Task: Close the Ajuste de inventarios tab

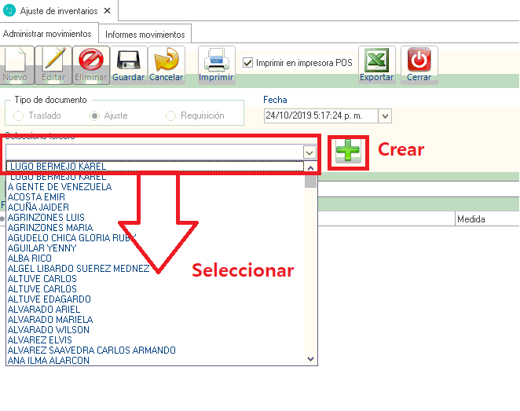Action: click(107, 11)
